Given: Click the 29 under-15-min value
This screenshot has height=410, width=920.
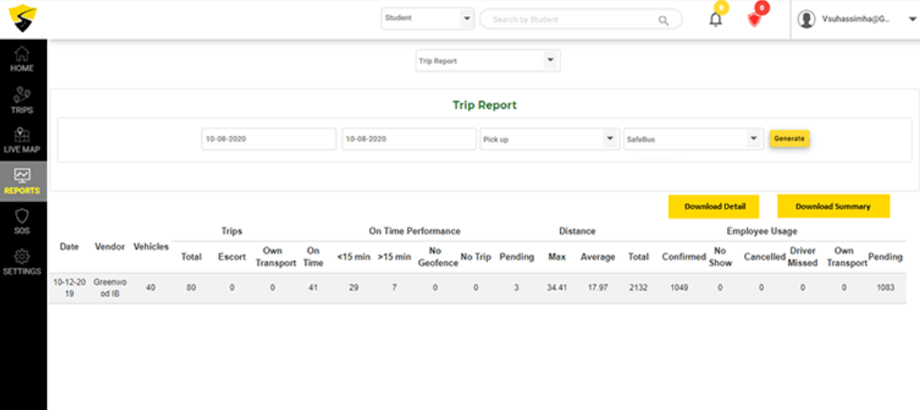Looking at the screenshot, I should point(354,288).
